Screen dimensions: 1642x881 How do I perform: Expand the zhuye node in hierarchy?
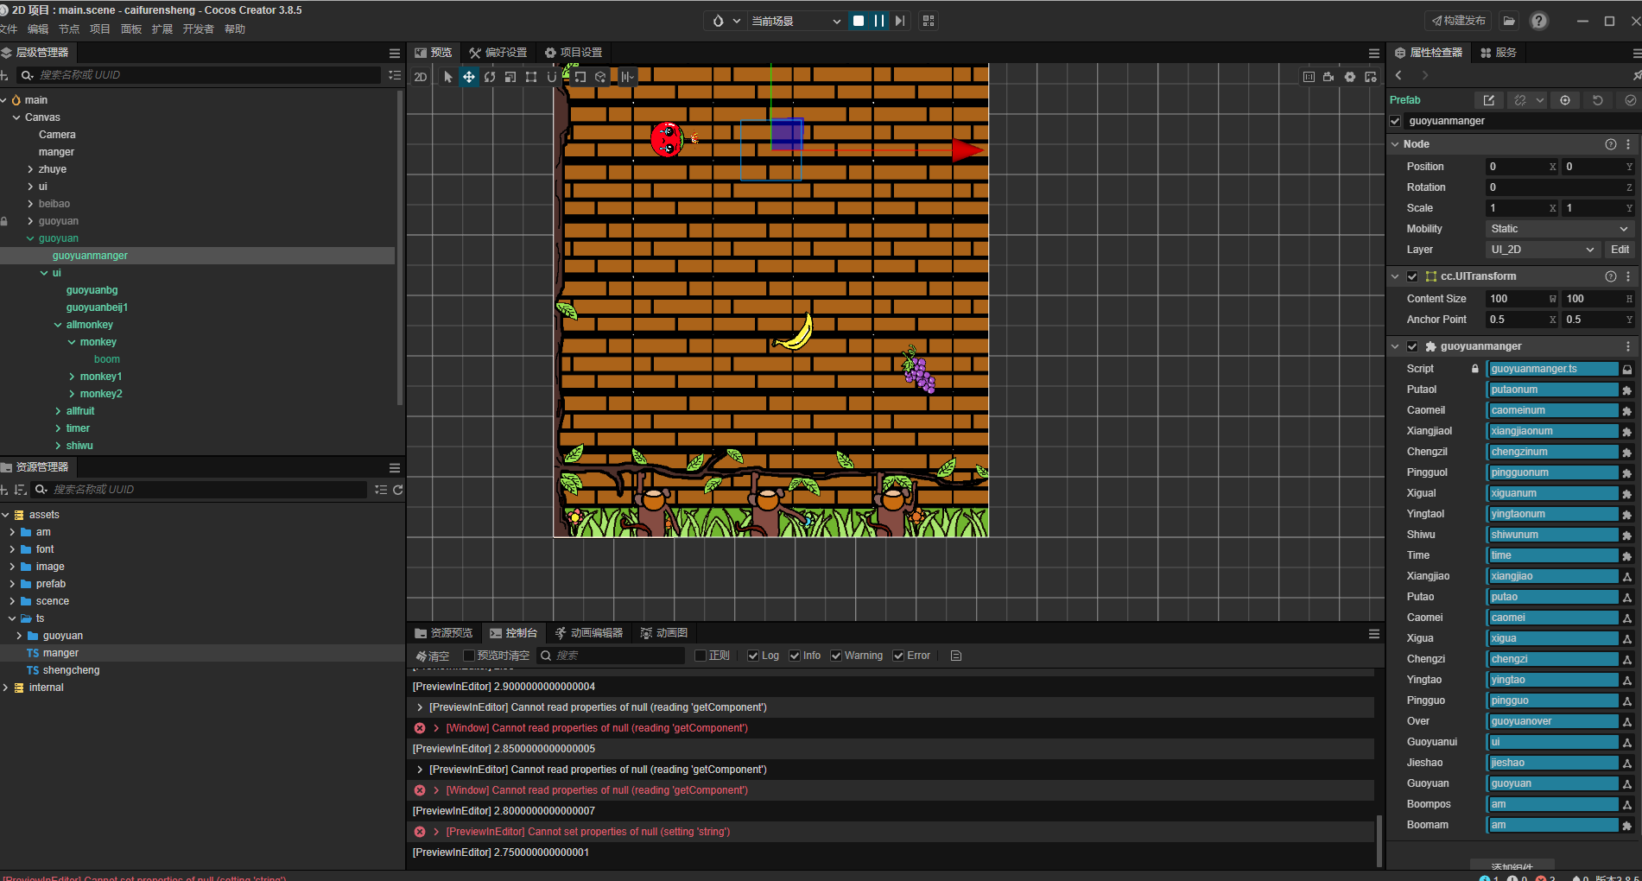click(30, 169)
